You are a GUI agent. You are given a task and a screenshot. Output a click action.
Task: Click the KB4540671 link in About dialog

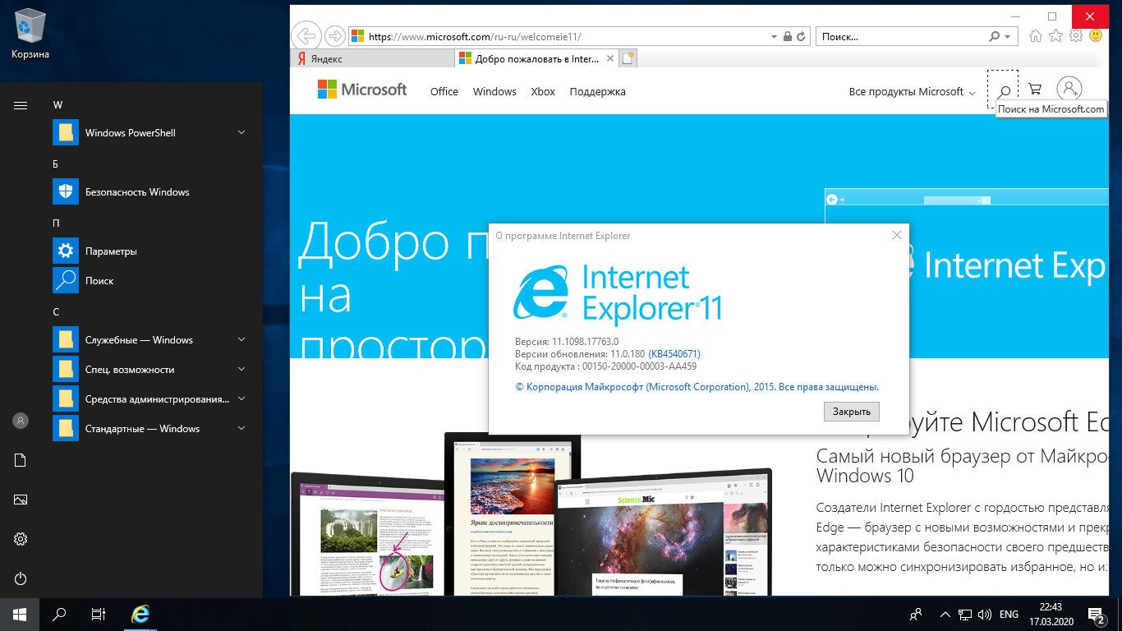674,354
